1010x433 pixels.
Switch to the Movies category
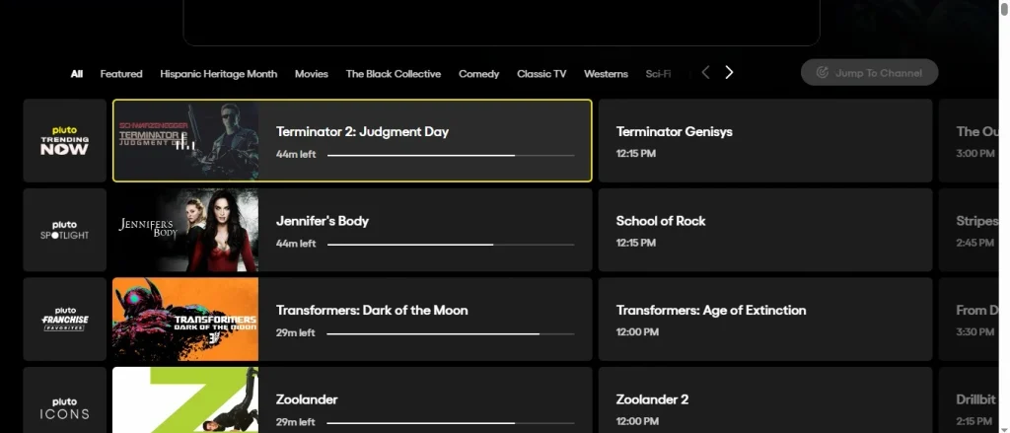coord(311,74)
